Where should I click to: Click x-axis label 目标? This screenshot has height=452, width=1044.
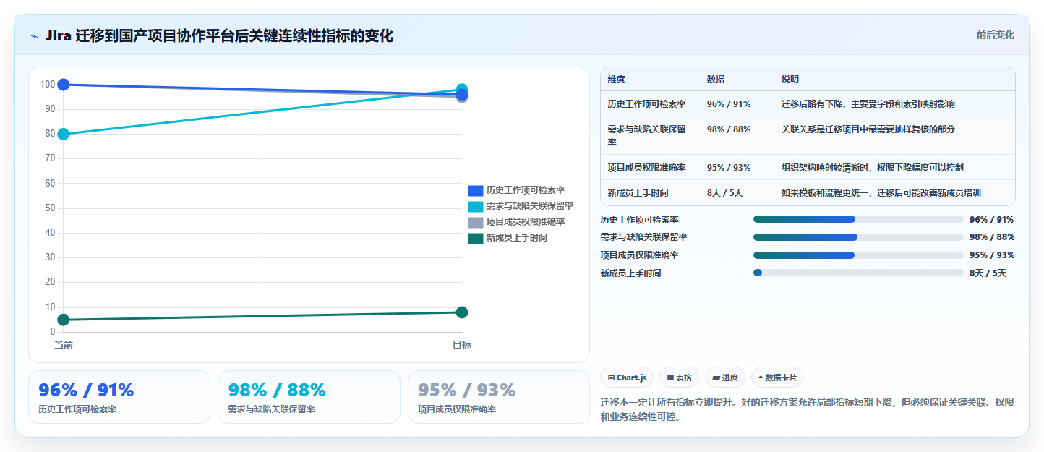[462, 346]
